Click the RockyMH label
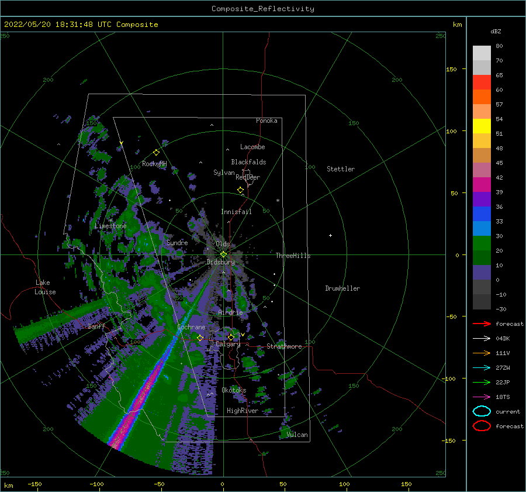Screen dimensions: 526x492 pyautogui.click(x=154, y=164)
